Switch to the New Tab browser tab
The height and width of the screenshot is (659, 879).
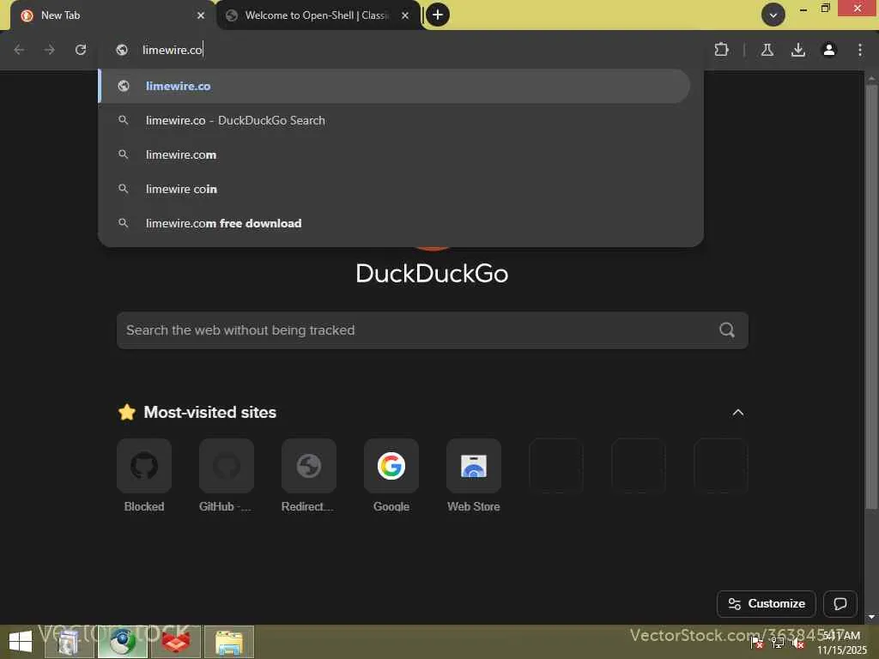(x=112, y=15)
